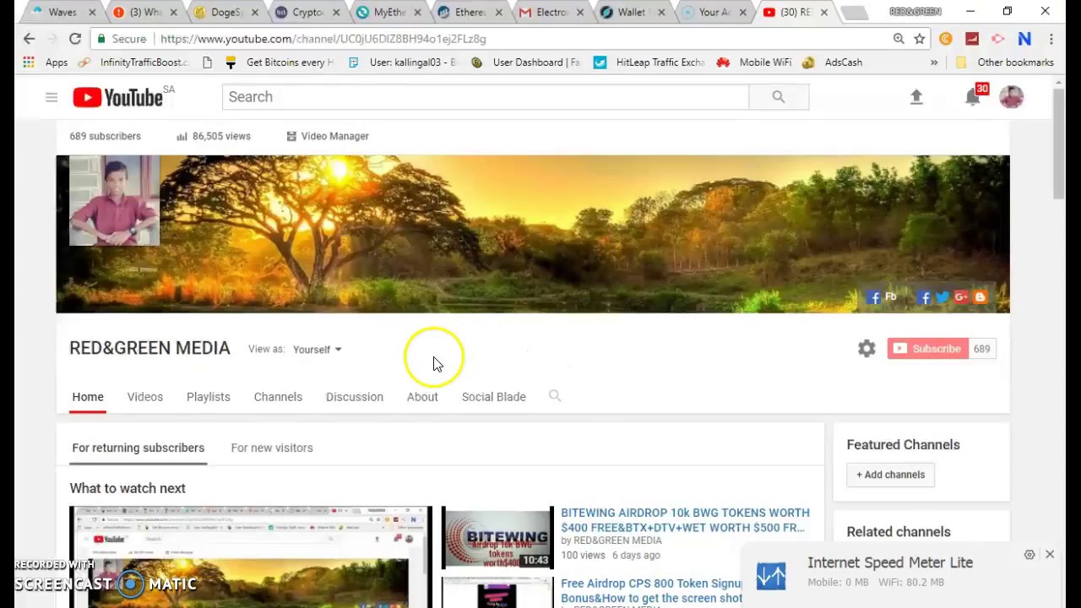Switch to the Playlists tab
The height and width of the screenshot is (608, 1081).
click(209, 397)
